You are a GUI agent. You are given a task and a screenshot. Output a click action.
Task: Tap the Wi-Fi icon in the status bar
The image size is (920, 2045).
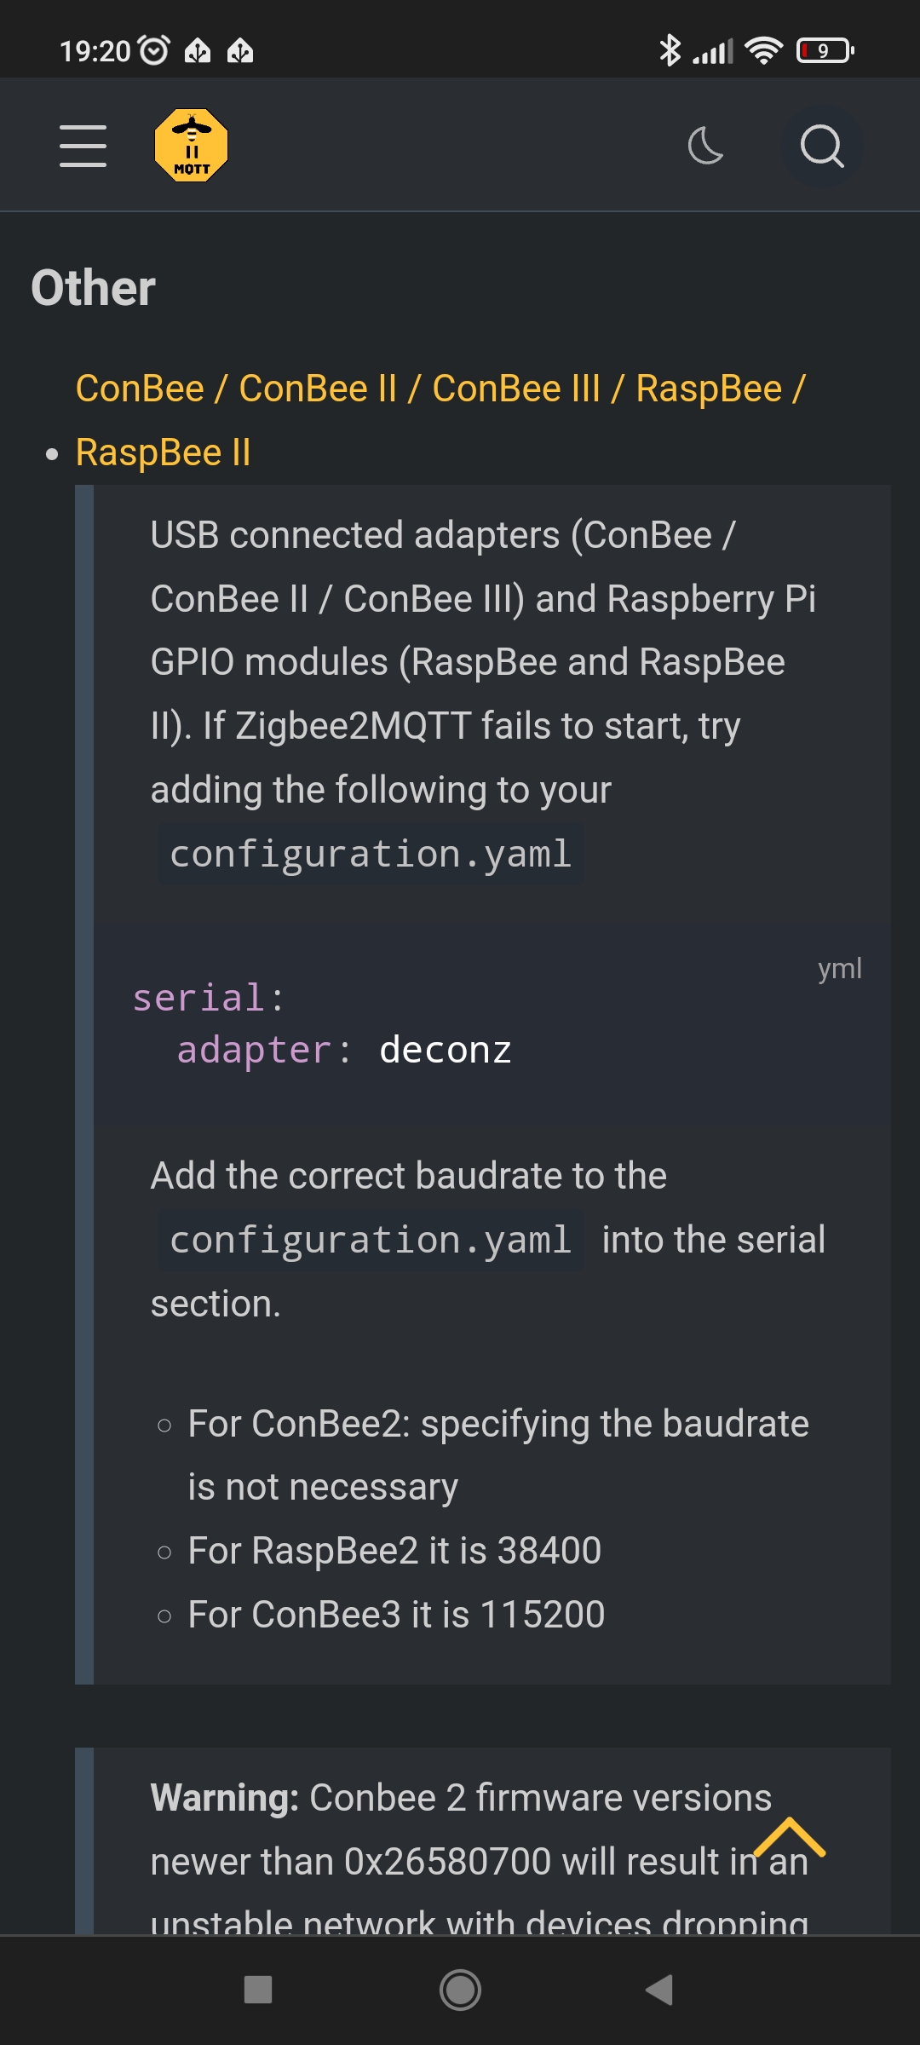[x=763, y=50]
